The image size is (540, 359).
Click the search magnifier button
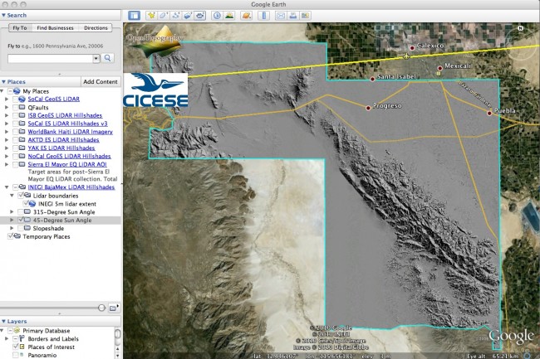108,58
